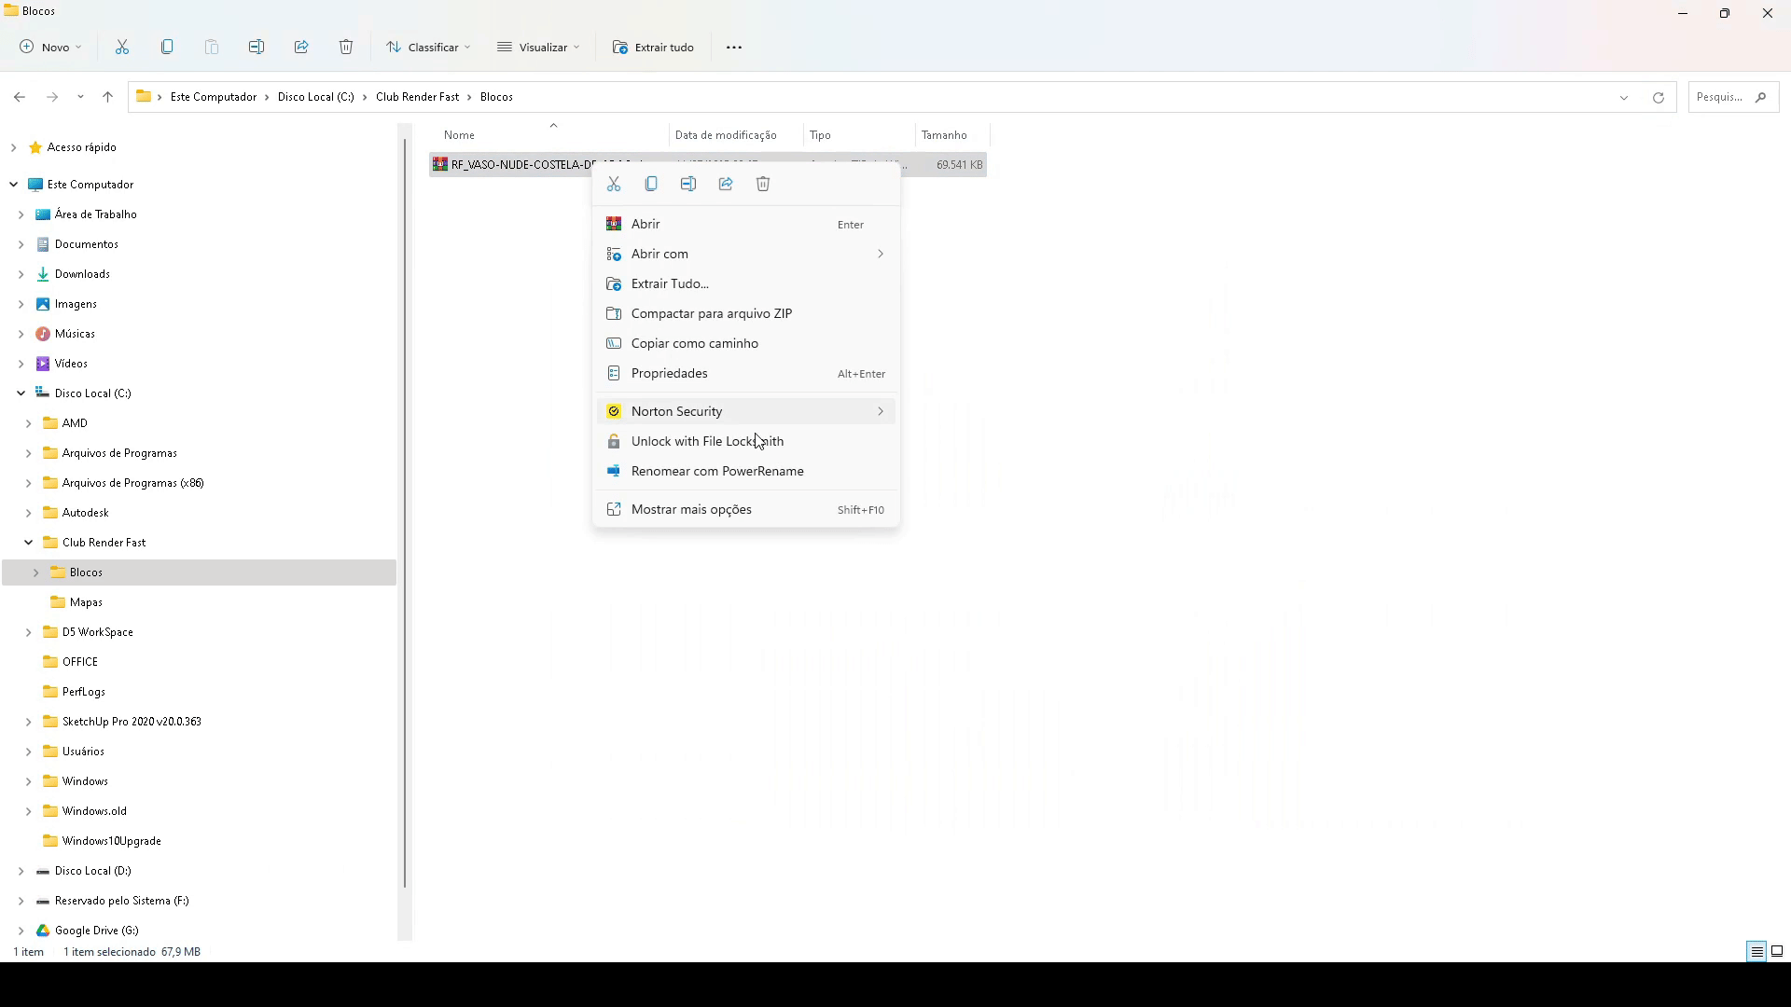Choose Extrair Tudo... from the context menu
The image size is (1791, 1007).
point(670,283)
